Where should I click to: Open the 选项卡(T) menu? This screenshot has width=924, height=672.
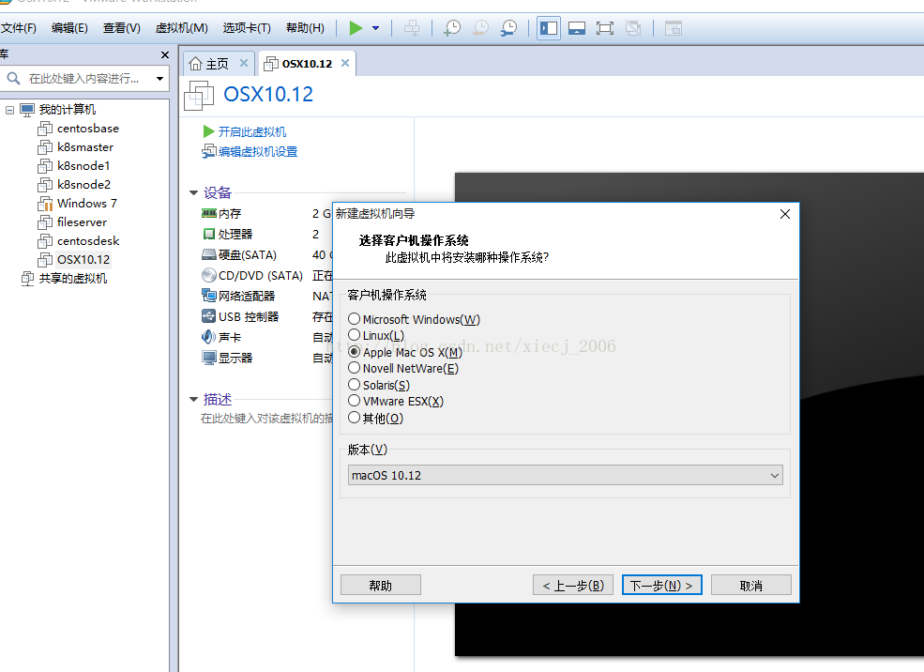click(x=247, y=28)
